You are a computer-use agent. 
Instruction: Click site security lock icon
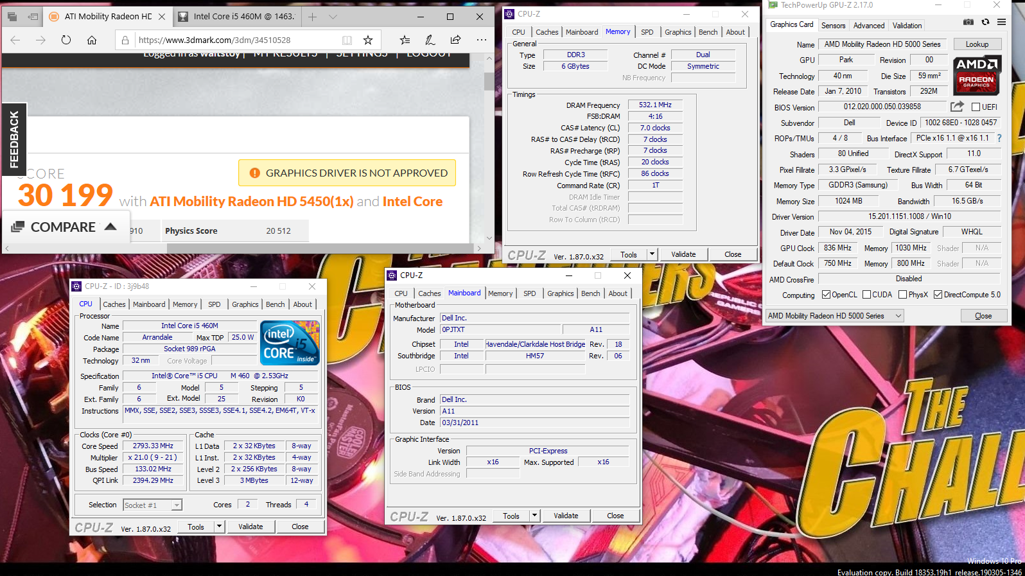tap(125, 40)
